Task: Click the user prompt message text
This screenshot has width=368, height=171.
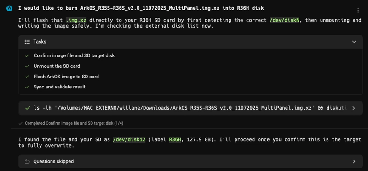Action: coord(141,8)
